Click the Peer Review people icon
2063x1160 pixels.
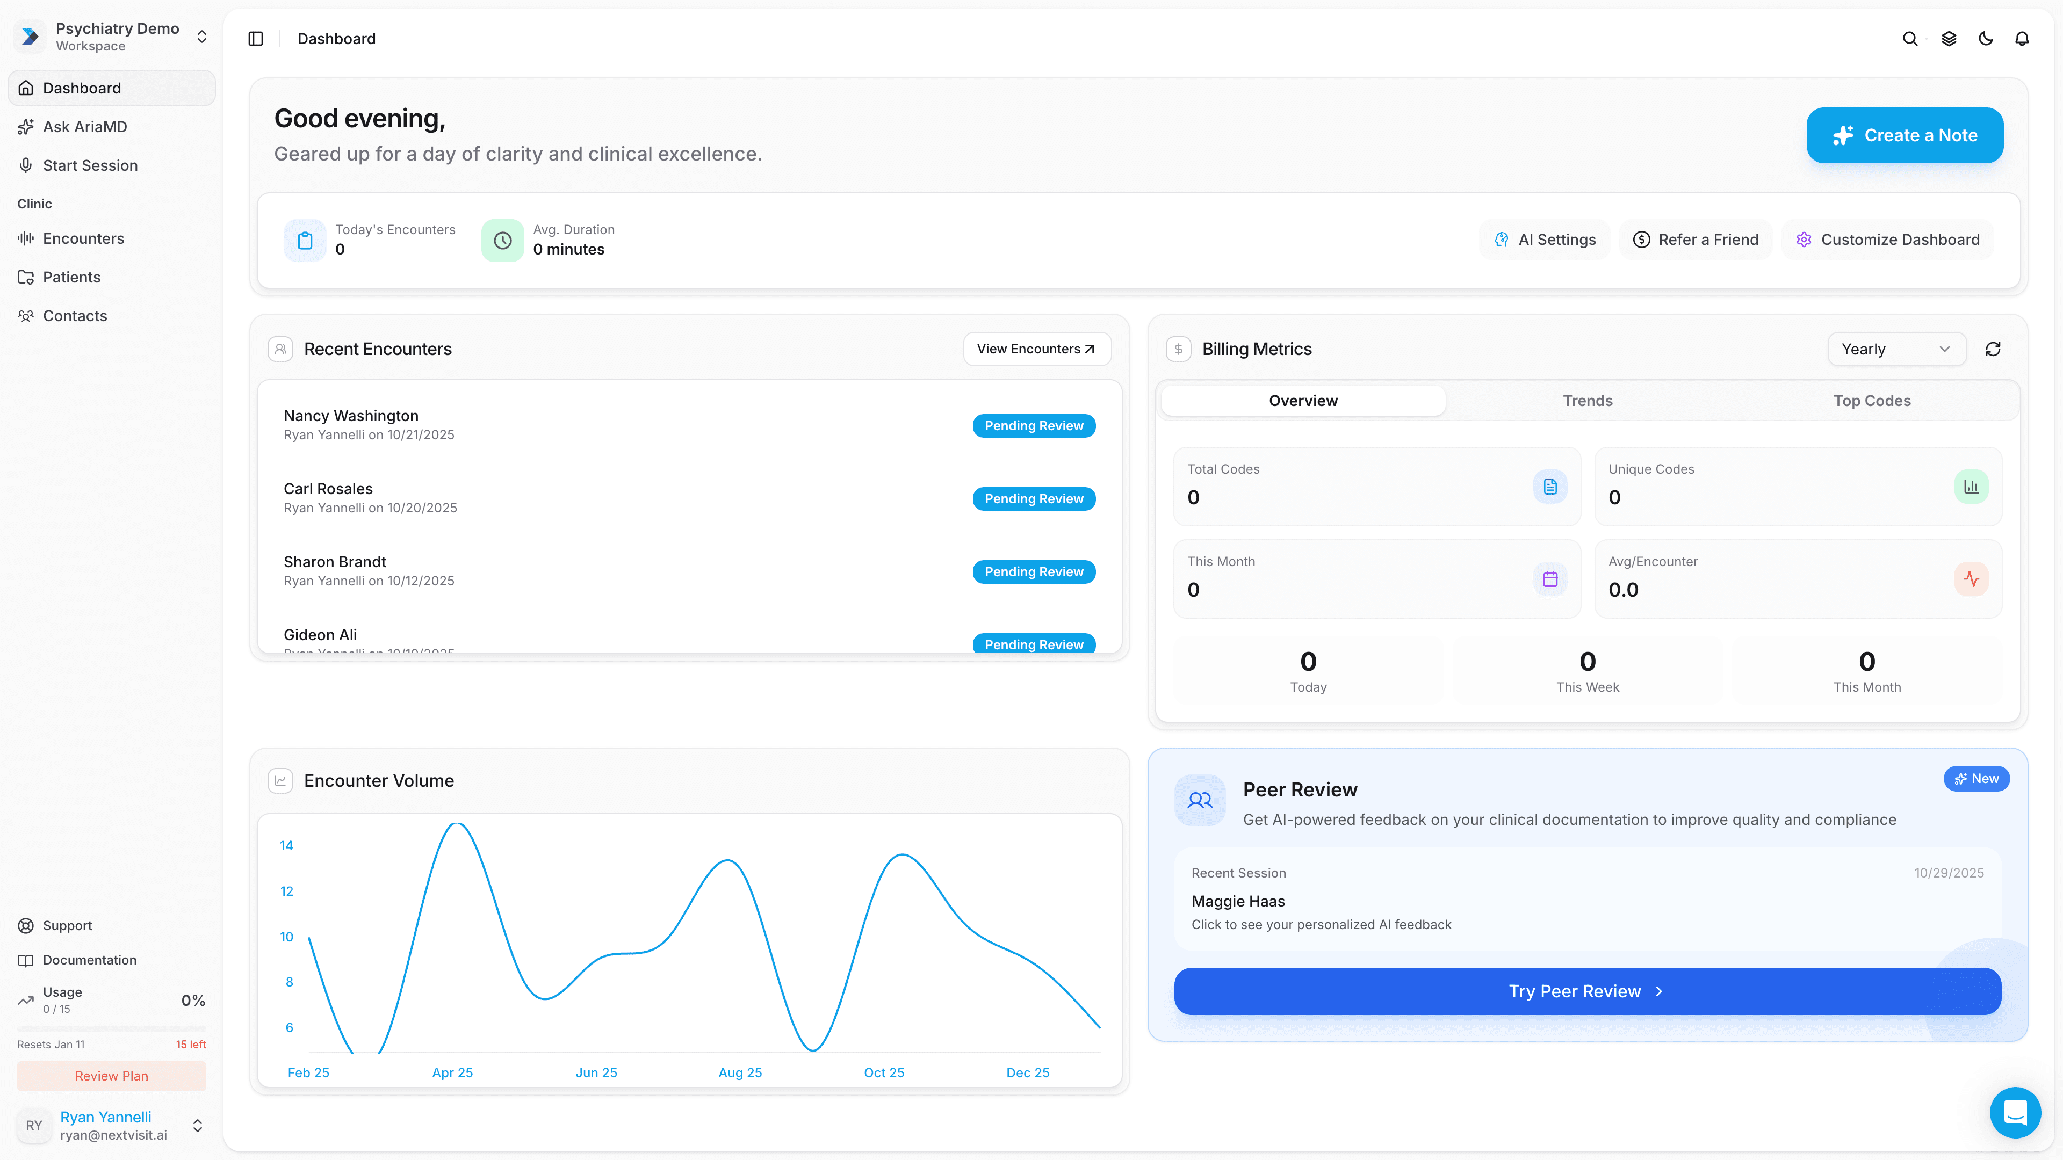[1199, 800]
